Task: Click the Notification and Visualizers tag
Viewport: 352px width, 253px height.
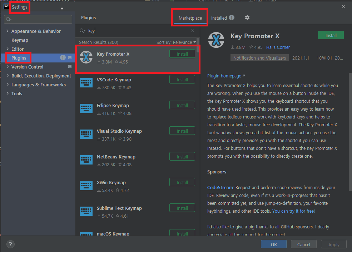Action: [259, 58]
